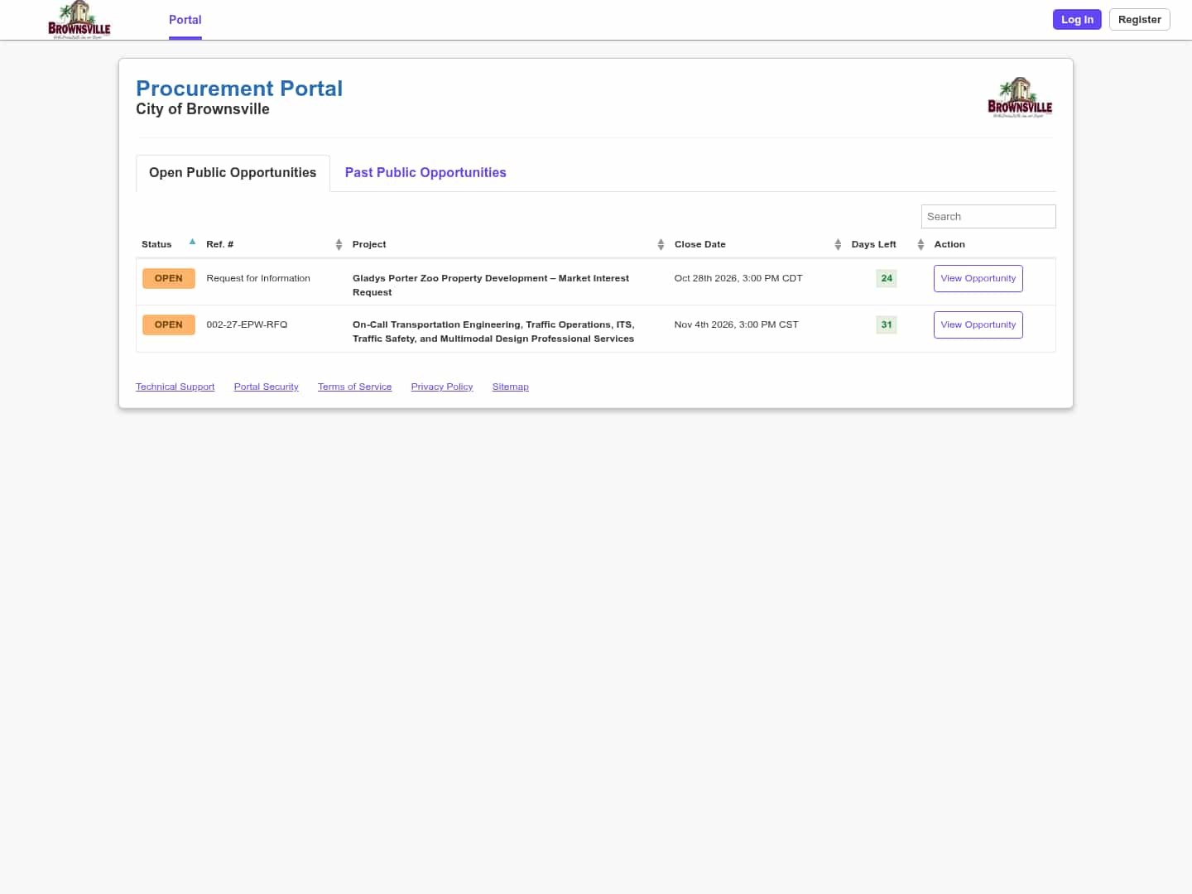This screenshot has width=1192, height=894.
Task: Open the Privacy Policy link
Action: 442,387
